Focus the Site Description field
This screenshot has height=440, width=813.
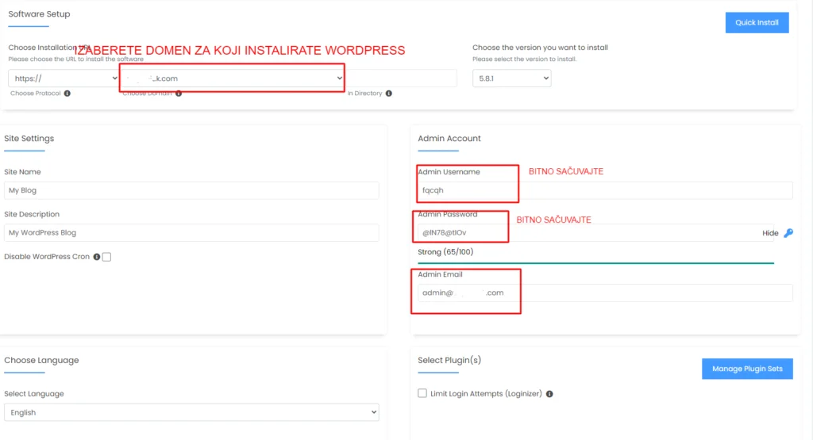click(191, 232)
